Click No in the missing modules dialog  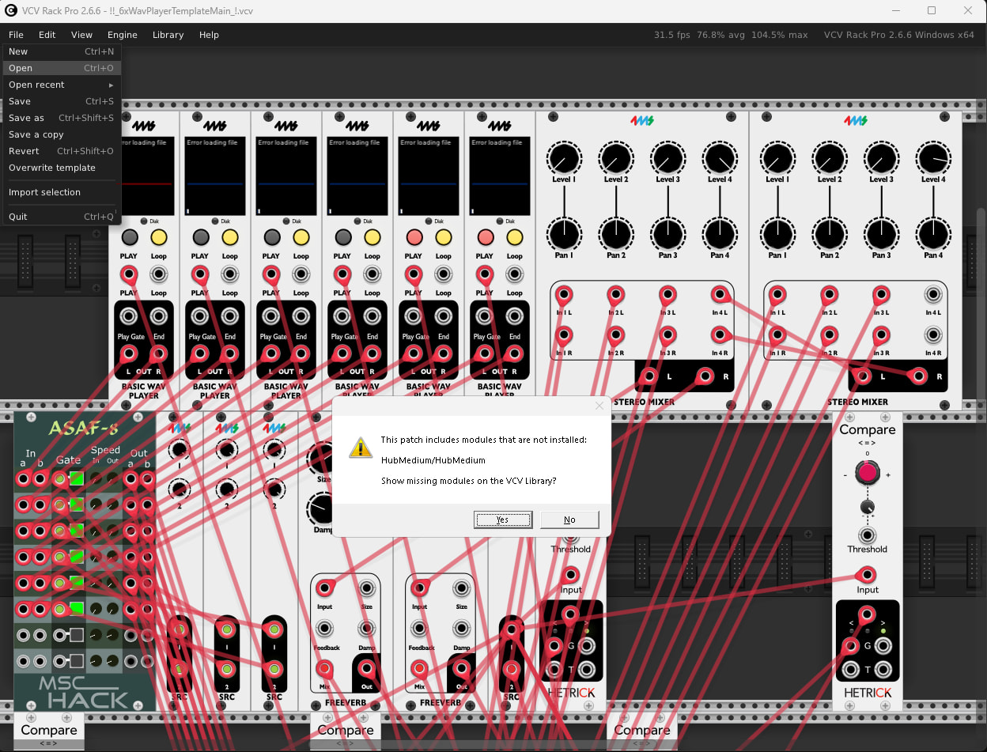click(569, 520)
